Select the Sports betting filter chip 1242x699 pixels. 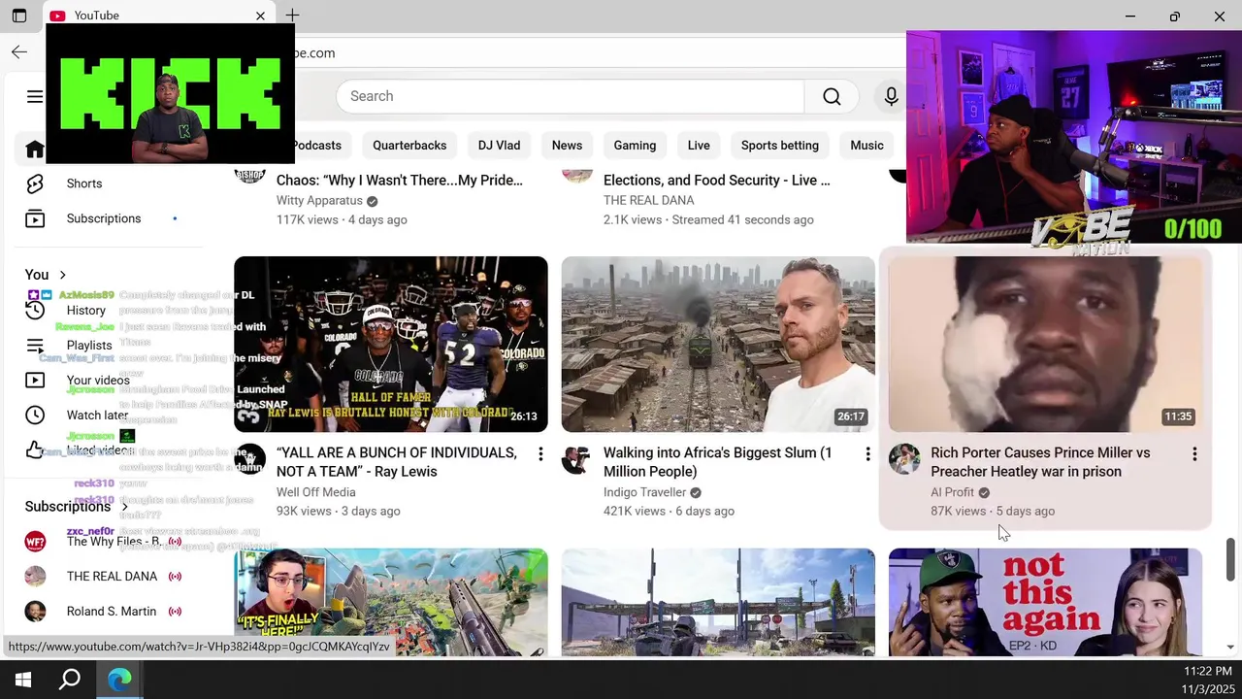pos(780,146)
